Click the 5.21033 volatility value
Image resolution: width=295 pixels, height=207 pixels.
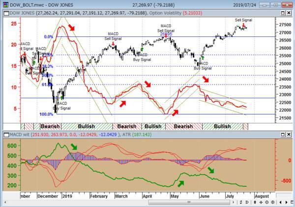pos(192,13)
